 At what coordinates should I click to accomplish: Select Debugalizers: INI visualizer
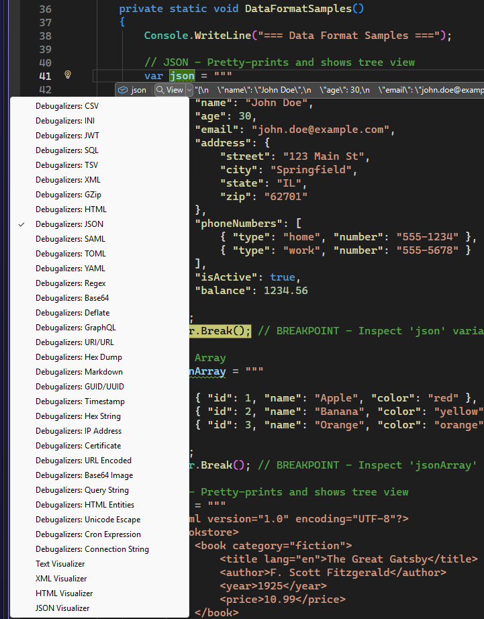pyautogui.click(x=99, y=121)
